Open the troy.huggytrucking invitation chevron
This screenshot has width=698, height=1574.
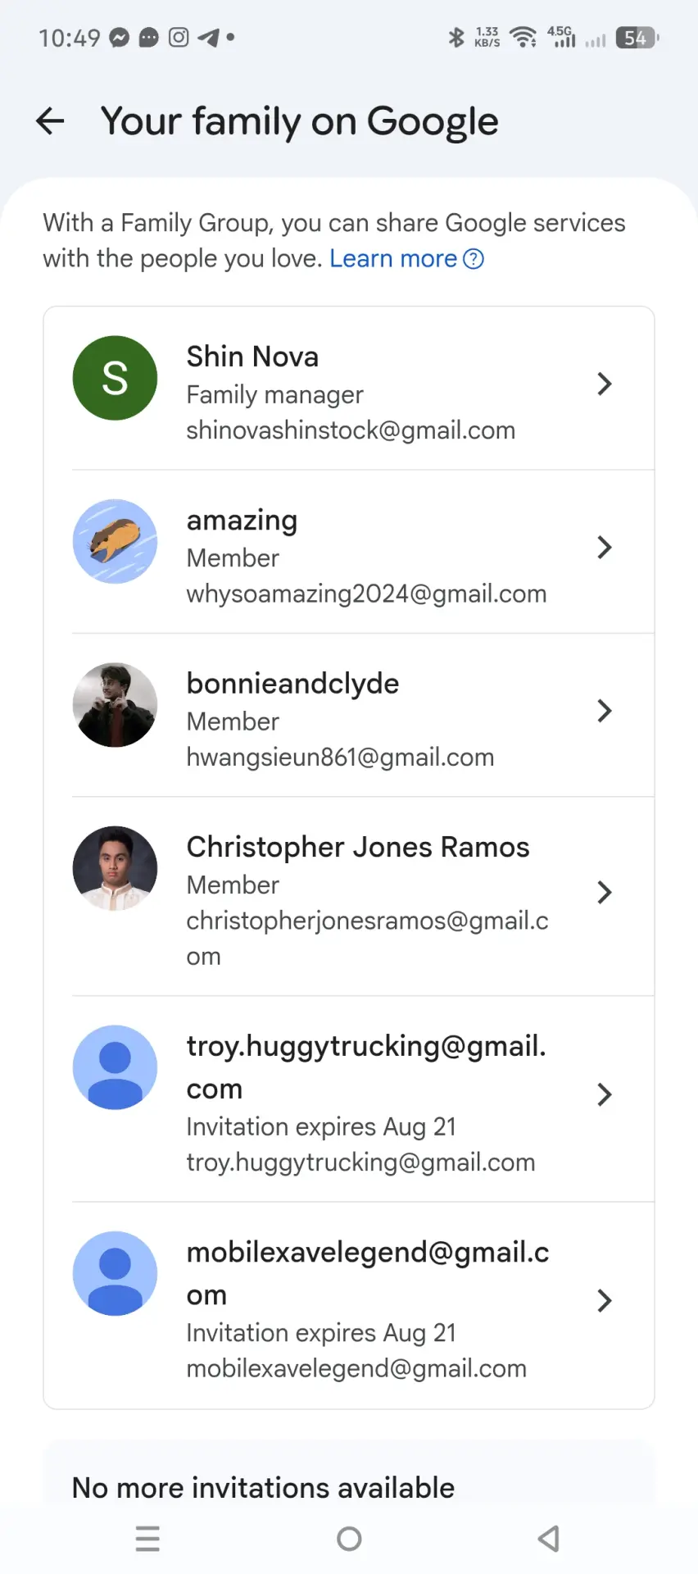point(605,1094)
